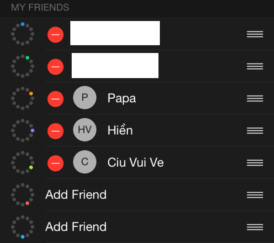Tap the yellow-green dot ring beside Ciu Vui Ve
The image size is (274, 243).
point(22,162)
